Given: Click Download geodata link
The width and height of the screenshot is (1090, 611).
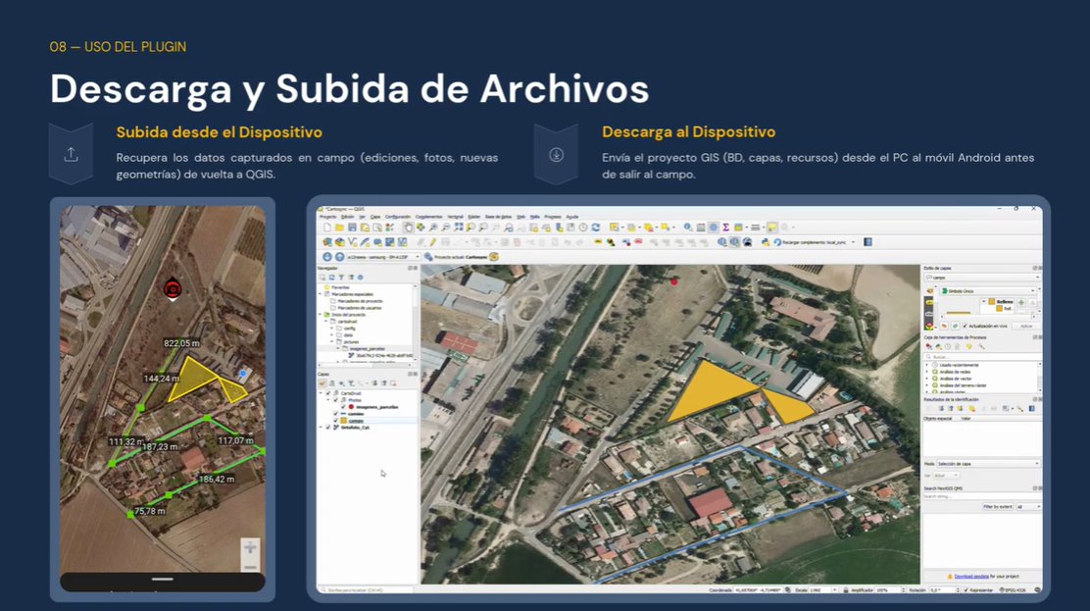Looking at the screenshot, I should 971,577.
